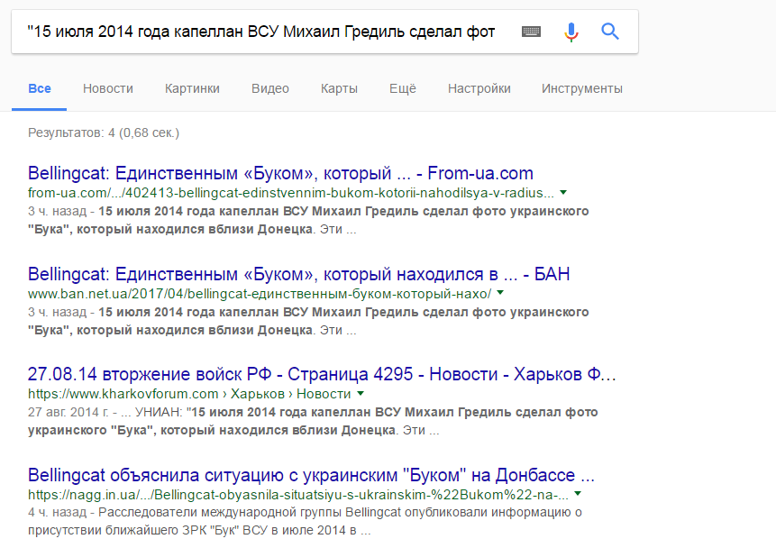Open the Ещё menu
This screenshot has width=776, height=548.
[x=403, y=88]
